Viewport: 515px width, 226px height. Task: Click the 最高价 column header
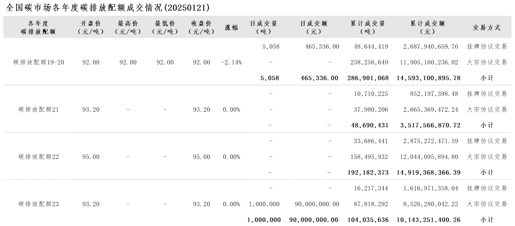coord(128,27)
